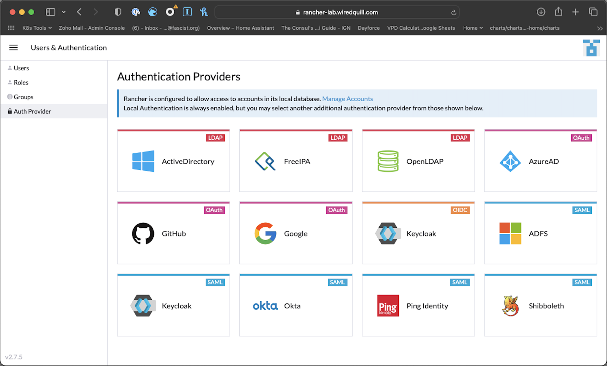Open the Zoho Mail Admin Console bookmark
The width and height of the screenshot is (607, 366).
92,28
